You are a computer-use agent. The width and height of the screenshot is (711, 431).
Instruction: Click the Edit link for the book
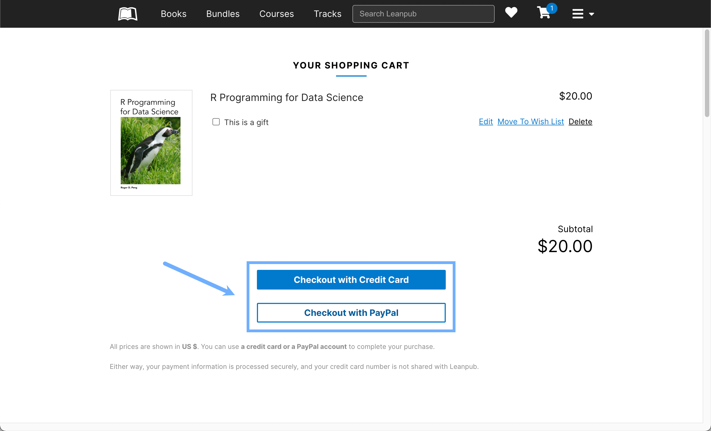(x=486, y=121)
